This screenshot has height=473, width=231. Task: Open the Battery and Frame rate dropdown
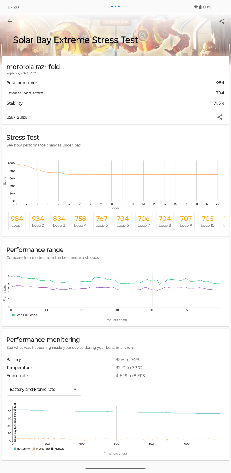click(x=44, y=390)
